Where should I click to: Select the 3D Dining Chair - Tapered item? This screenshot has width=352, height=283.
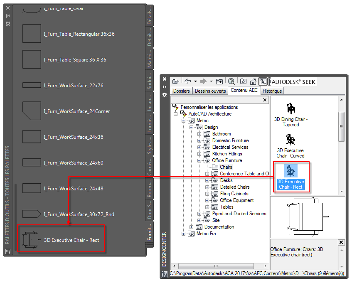point(291,115)
